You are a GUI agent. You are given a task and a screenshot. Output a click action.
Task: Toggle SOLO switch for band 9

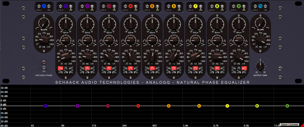[233, 6]
